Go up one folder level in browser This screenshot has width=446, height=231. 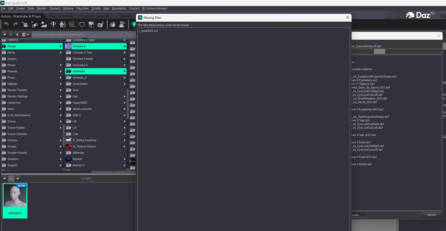point(17,34)
